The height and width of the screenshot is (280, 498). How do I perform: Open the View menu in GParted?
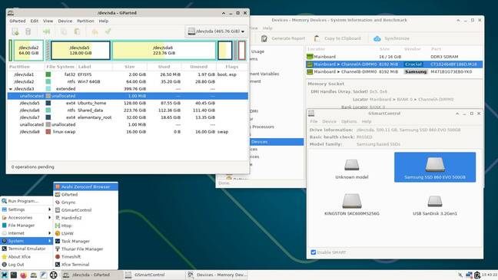(x=48, y=21)
